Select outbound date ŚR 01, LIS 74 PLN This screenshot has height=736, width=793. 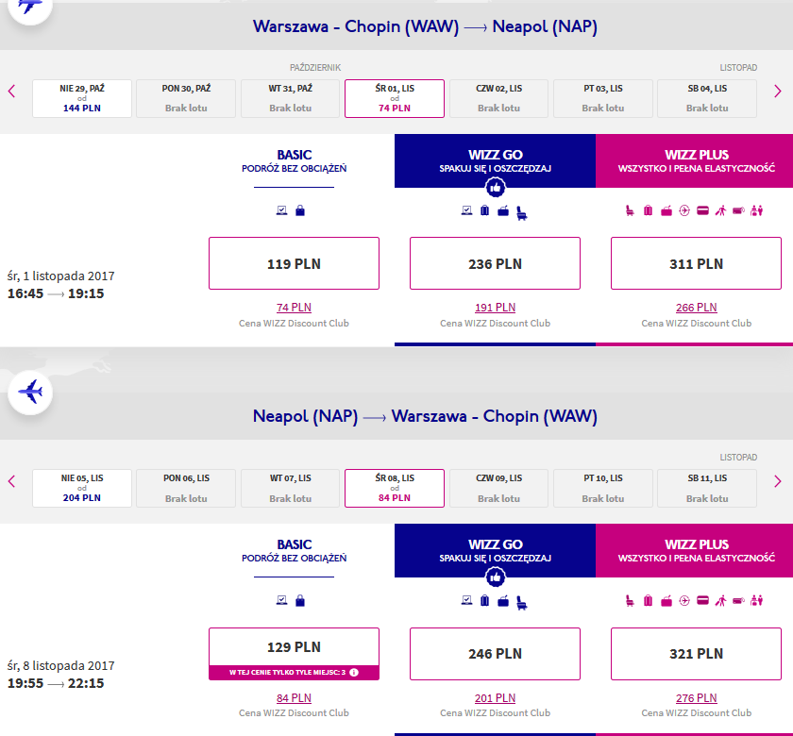tap(395, 98)
